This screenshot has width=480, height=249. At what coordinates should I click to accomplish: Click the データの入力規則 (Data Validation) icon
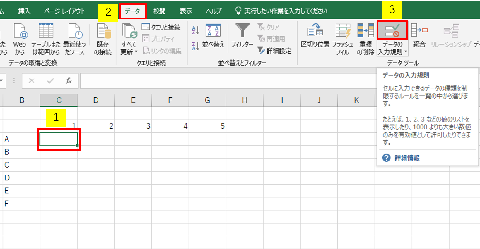pyautogui.click(x=392, y=30)
